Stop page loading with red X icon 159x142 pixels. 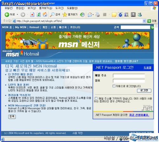pos(32,15)
